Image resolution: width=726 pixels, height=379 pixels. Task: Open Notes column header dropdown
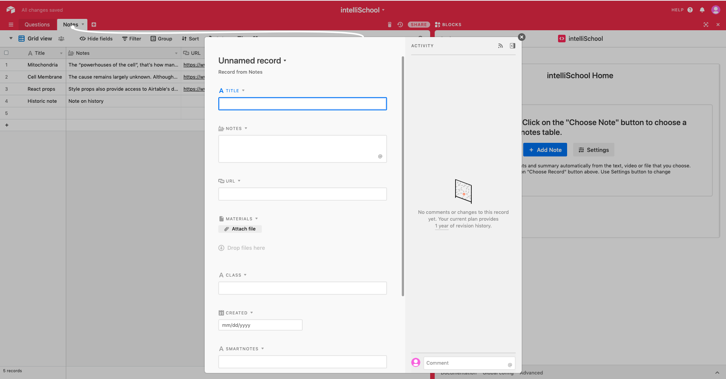176,53
